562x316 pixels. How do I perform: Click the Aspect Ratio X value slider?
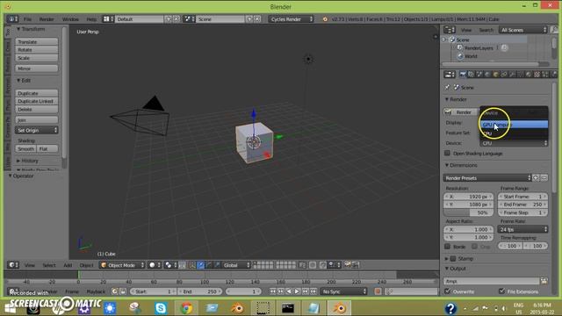tap(468, 229)
